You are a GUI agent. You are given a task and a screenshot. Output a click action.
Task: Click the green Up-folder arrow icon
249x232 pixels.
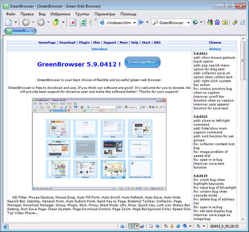pos(56,22)
